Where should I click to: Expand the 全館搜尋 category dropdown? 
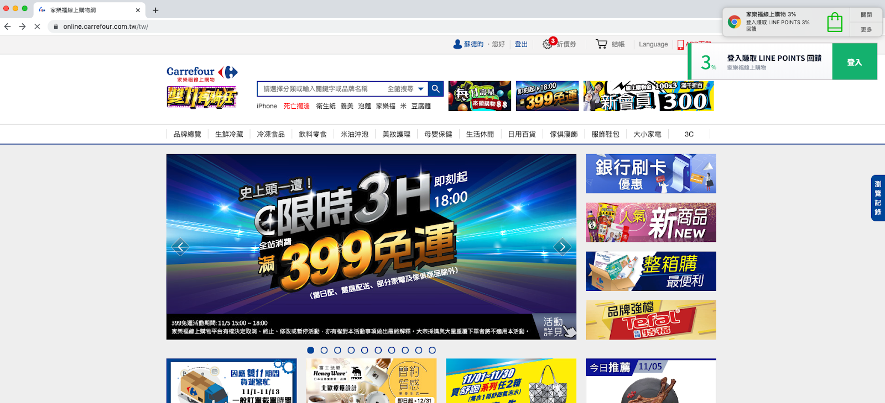[405, 89]
